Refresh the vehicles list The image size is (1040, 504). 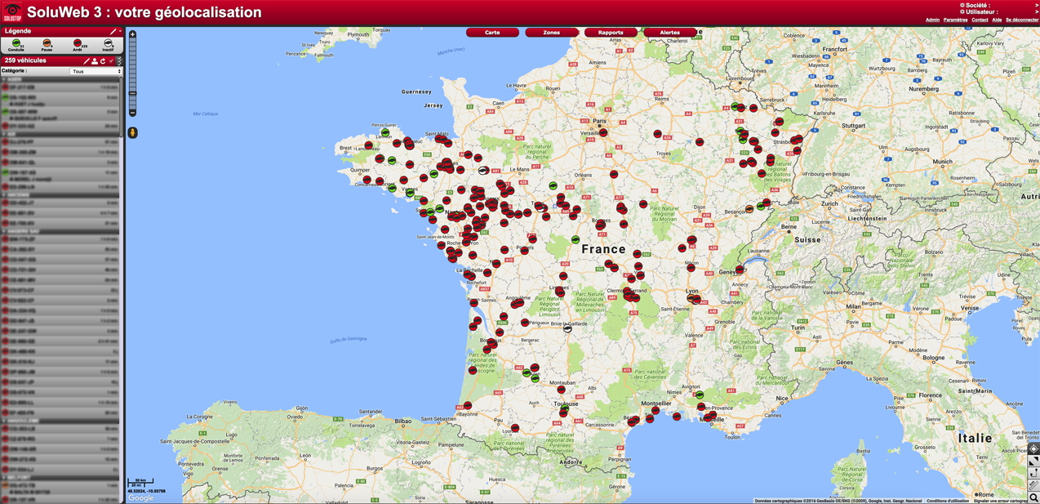point(103,61)
